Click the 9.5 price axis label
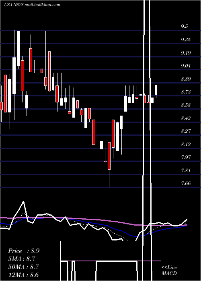Screen dimensions: 201x281 [185, 26]
